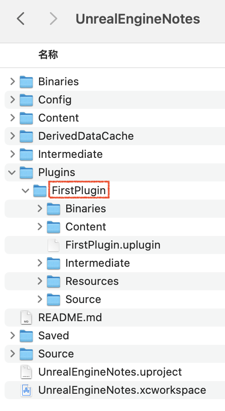Select the Saved folder icon

coord(26,336)
